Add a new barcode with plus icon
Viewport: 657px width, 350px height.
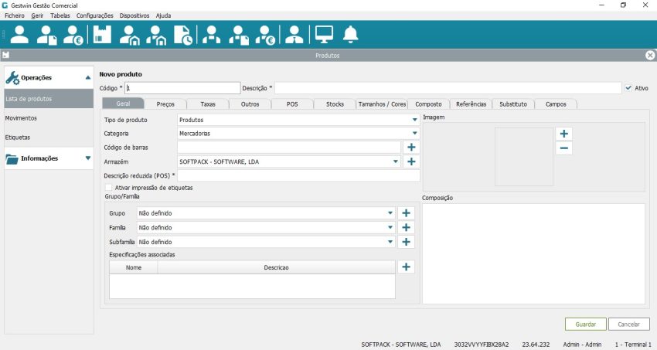411,147
